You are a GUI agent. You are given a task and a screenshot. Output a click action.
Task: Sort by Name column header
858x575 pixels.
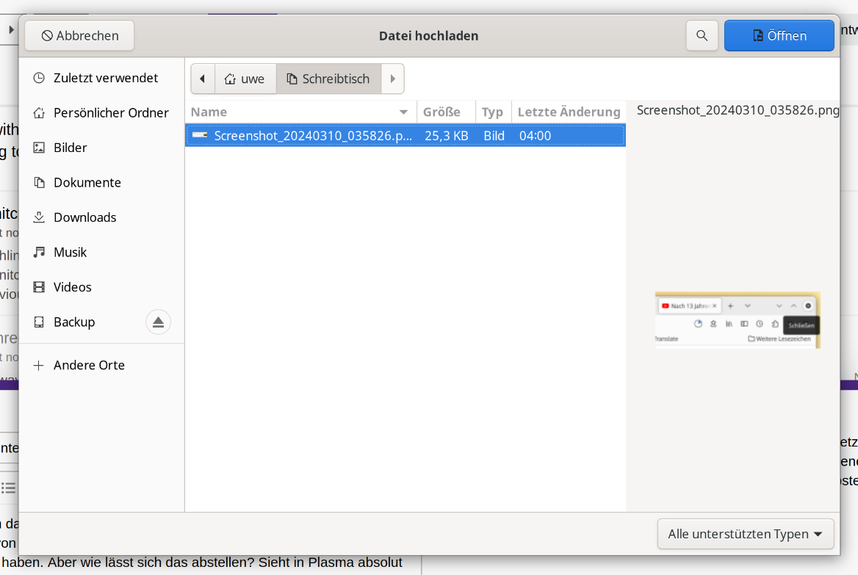pos(301,112)
